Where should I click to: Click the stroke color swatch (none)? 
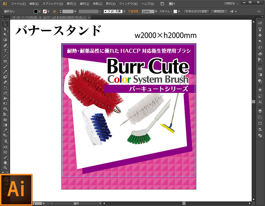pos(45,11)
